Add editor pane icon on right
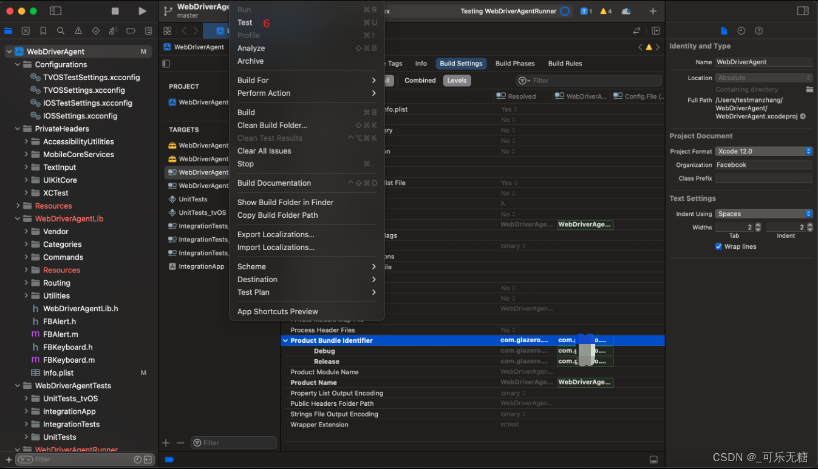The height and width of the screenshot is (469, 818). (656, 30)
